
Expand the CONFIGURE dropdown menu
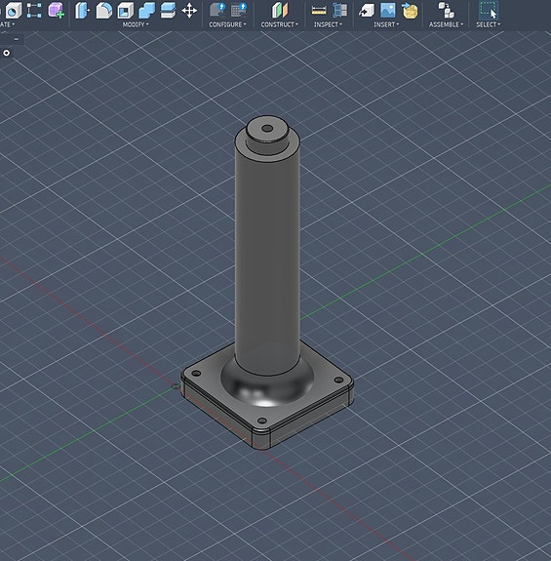tap(227, 24)
